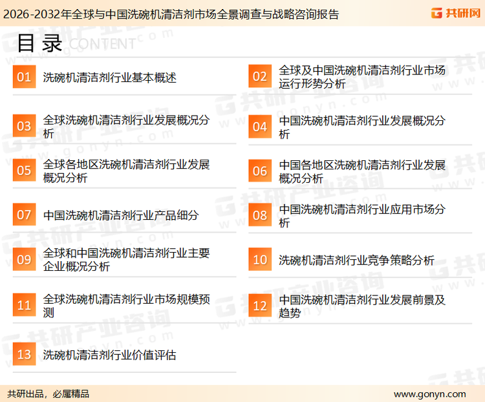Click the 共研网 logo in the header
Viewport: 485px width, 402px height.
tap(456, 13)
